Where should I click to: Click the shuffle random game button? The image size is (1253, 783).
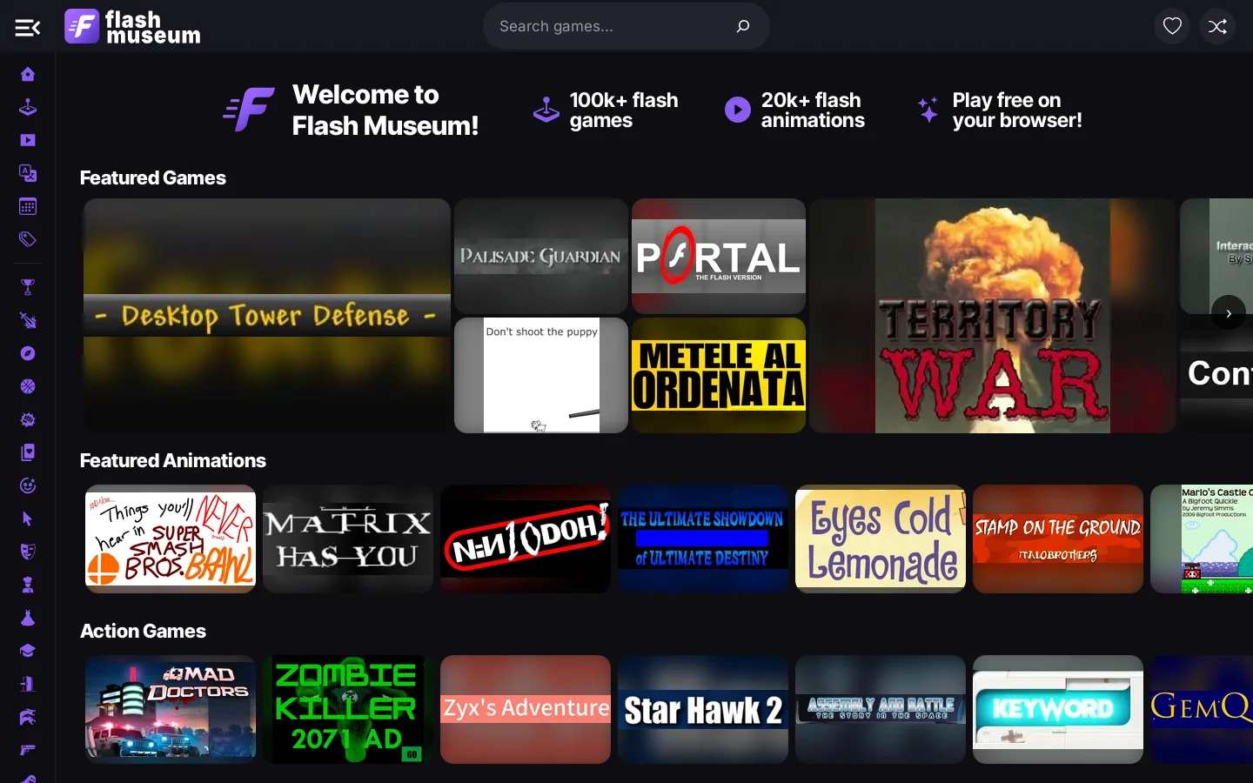(1217, 26)
